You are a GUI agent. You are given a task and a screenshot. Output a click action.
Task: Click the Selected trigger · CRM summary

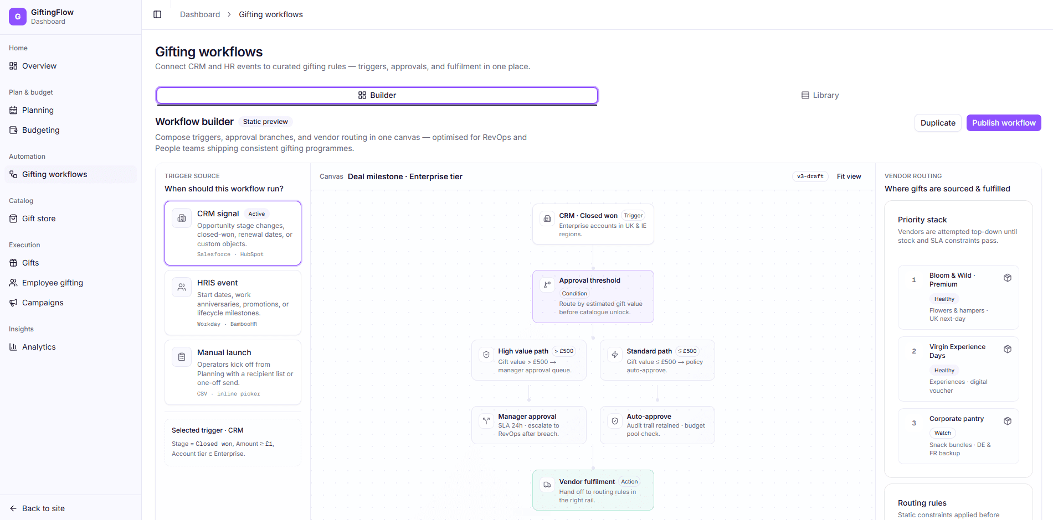pyautogui.click(x=233, y=442)
